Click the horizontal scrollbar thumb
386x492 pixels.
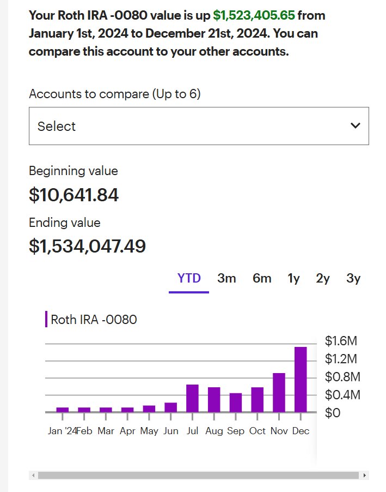click(x=198, y=476)
